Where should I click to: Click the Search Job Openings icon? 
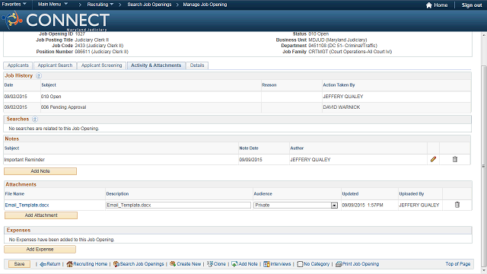point(116,264)
